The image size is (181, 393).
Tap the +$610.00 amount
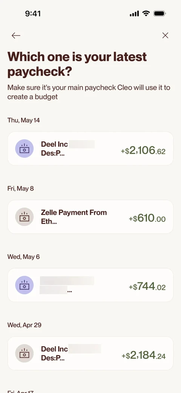pos(147,218)
